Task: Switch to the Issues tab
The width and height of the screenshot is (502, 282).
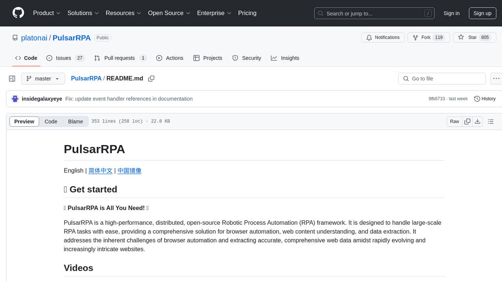Action: 65,58
